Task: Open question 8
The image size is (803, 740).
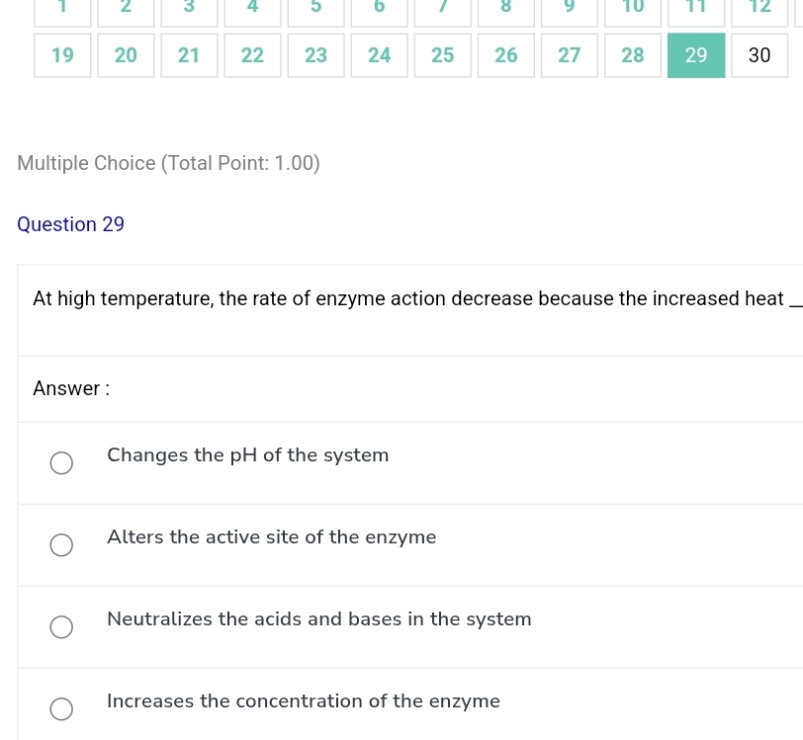Action: pos(505,8)
